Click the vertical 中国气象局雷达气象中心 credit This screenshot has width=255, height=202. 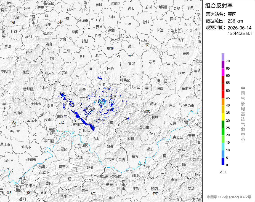243,114
